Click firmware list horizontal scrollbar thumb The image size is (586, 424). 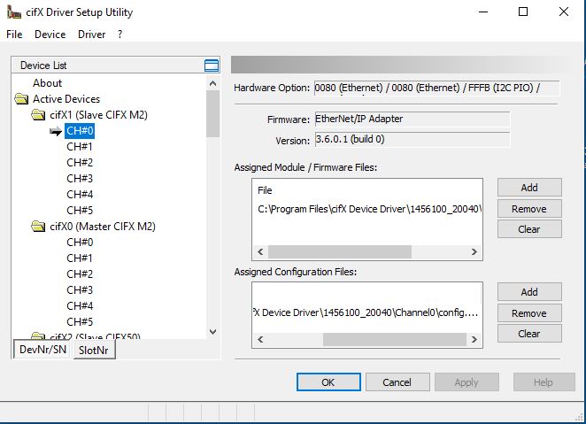click(340, 251)
